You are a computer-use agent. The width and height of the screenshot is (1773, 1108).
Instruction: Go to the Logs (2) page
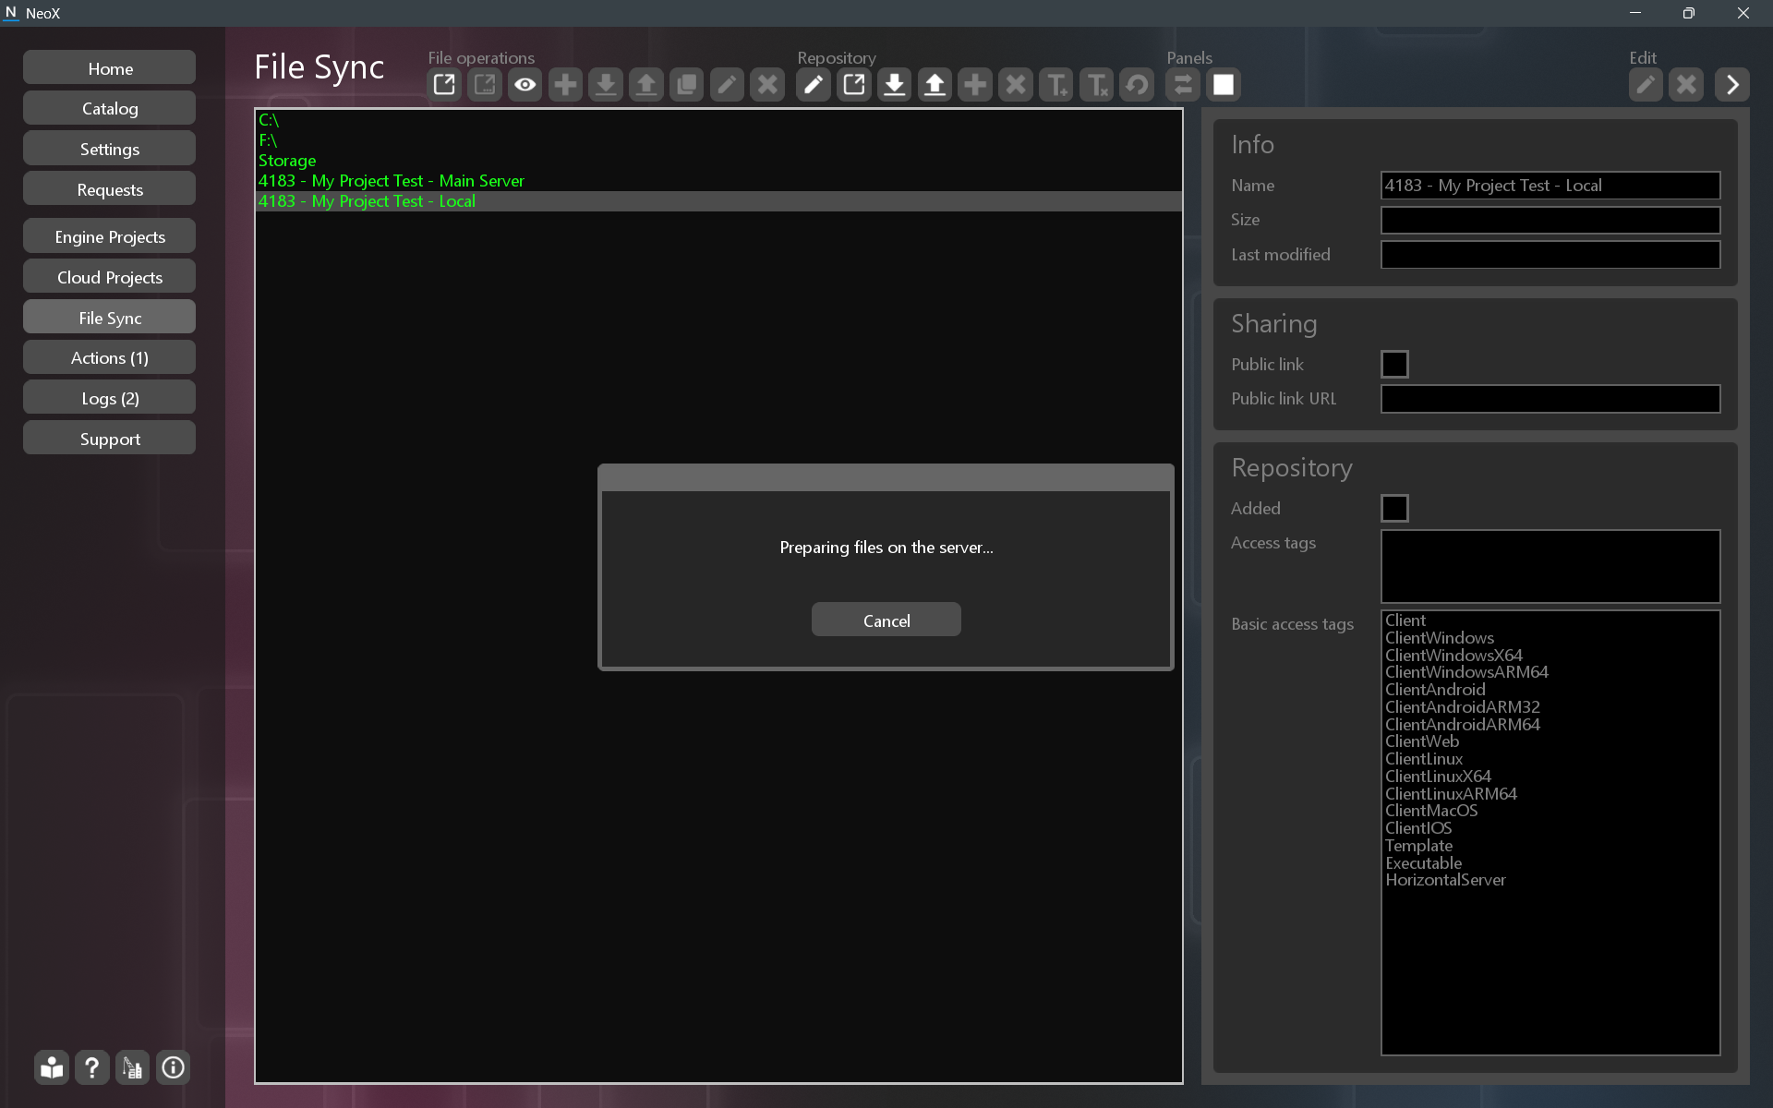(x=110, y=398)
